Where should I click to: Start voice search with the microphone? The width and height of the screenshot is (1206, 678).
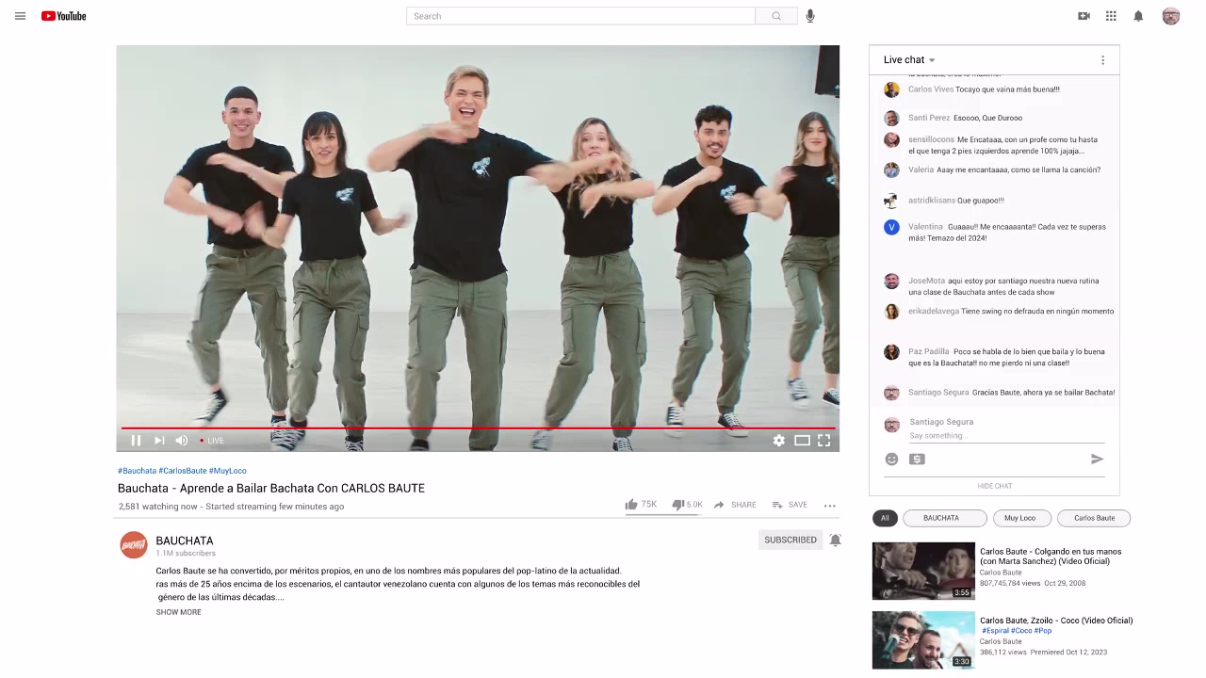(x=810, y=16)
